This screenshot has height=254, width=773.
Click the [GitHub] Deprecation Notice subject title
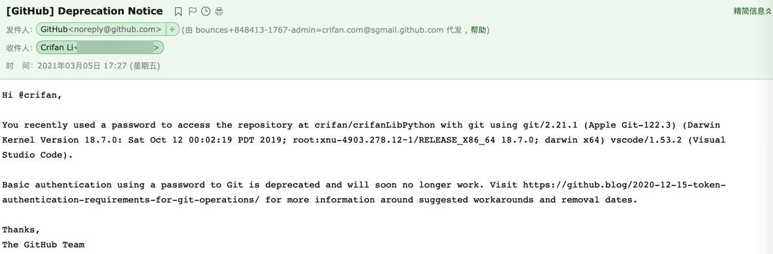pos(84,11)
